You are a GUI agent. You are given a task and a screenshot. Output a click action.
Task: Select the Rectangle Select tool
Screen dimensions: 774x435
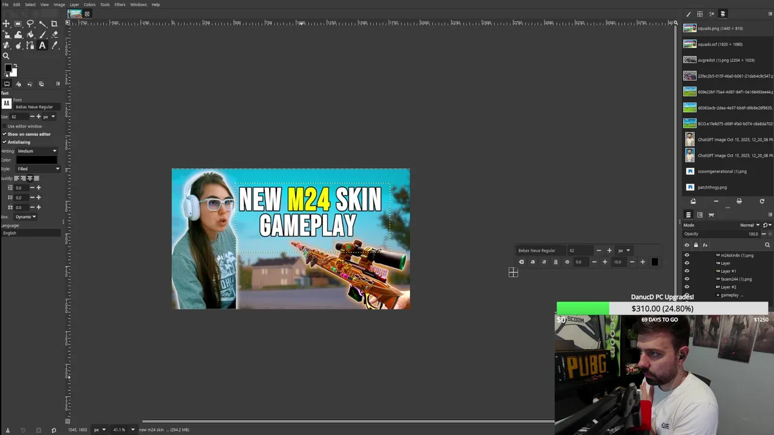tap(18, 24)
